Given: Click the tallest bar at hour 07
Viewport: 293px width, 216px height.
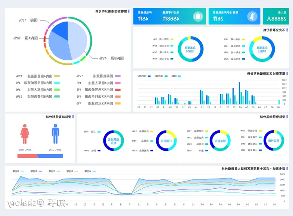Looking at the screenshot, I should click(x=239, y=94).
